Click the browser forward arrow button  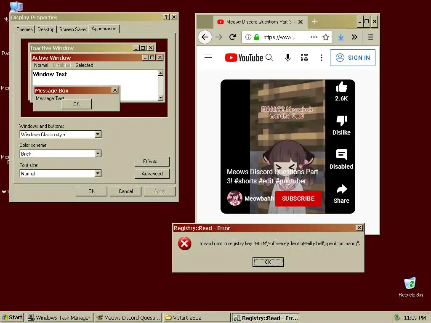point(219,37)
